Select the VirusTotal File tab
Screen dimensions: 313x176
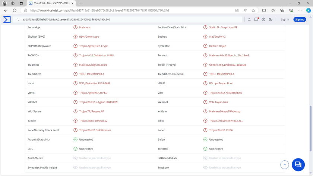(51, 3)
